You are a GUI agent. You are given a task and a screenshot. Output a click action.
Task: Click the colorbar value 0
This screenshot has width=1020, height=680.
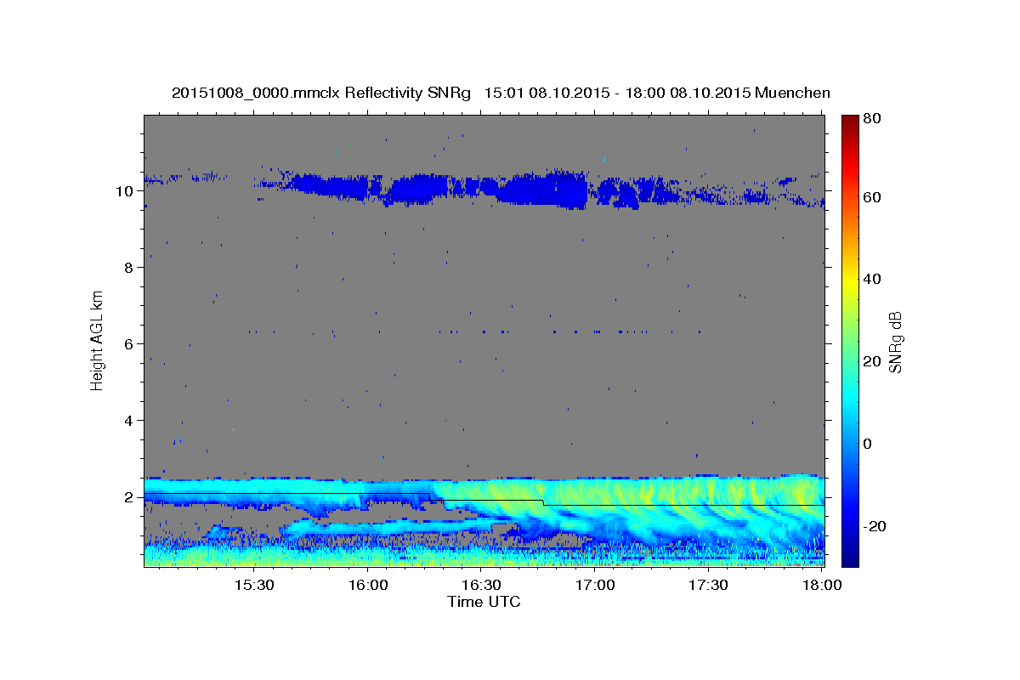(868, 444)
